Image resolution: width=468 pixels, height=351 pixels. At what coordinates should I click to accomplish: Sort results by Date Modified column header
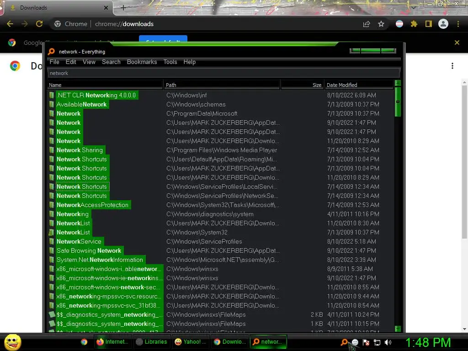[359, 85]
